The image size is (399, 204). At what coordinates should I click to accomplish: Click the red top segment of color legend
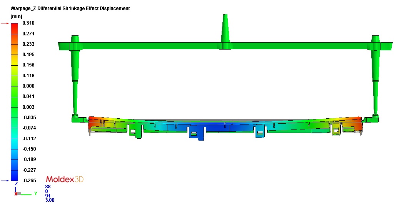tap(14, 28)
